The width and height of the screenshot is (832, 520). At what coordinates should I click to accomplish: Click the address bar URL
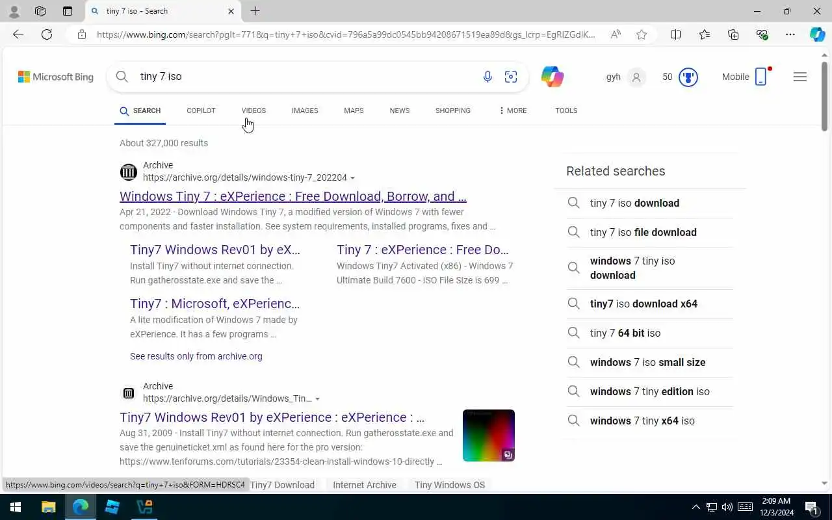tap(346, 34)
